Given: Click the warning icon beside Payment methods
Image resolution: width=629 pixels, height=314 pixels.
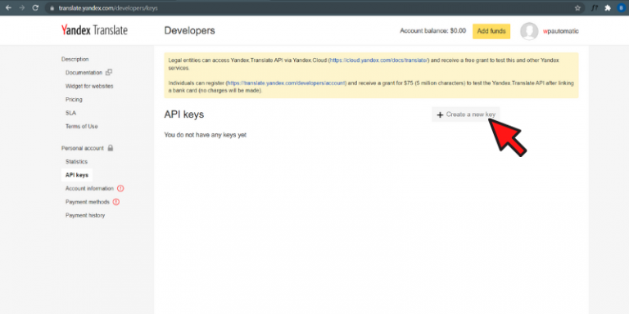Looking at the screenshot, I should (x=116, y=202).
